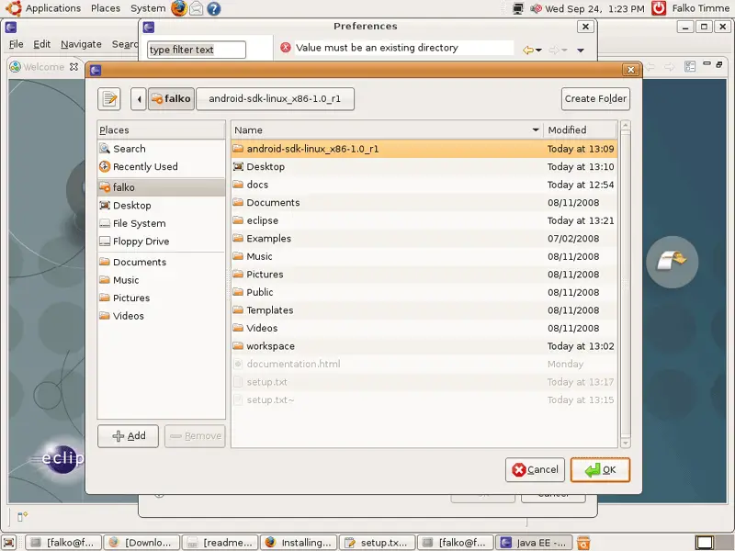735x551 pixels.
Task: Click the setup.txt file entry
Action: click(424, 382)
